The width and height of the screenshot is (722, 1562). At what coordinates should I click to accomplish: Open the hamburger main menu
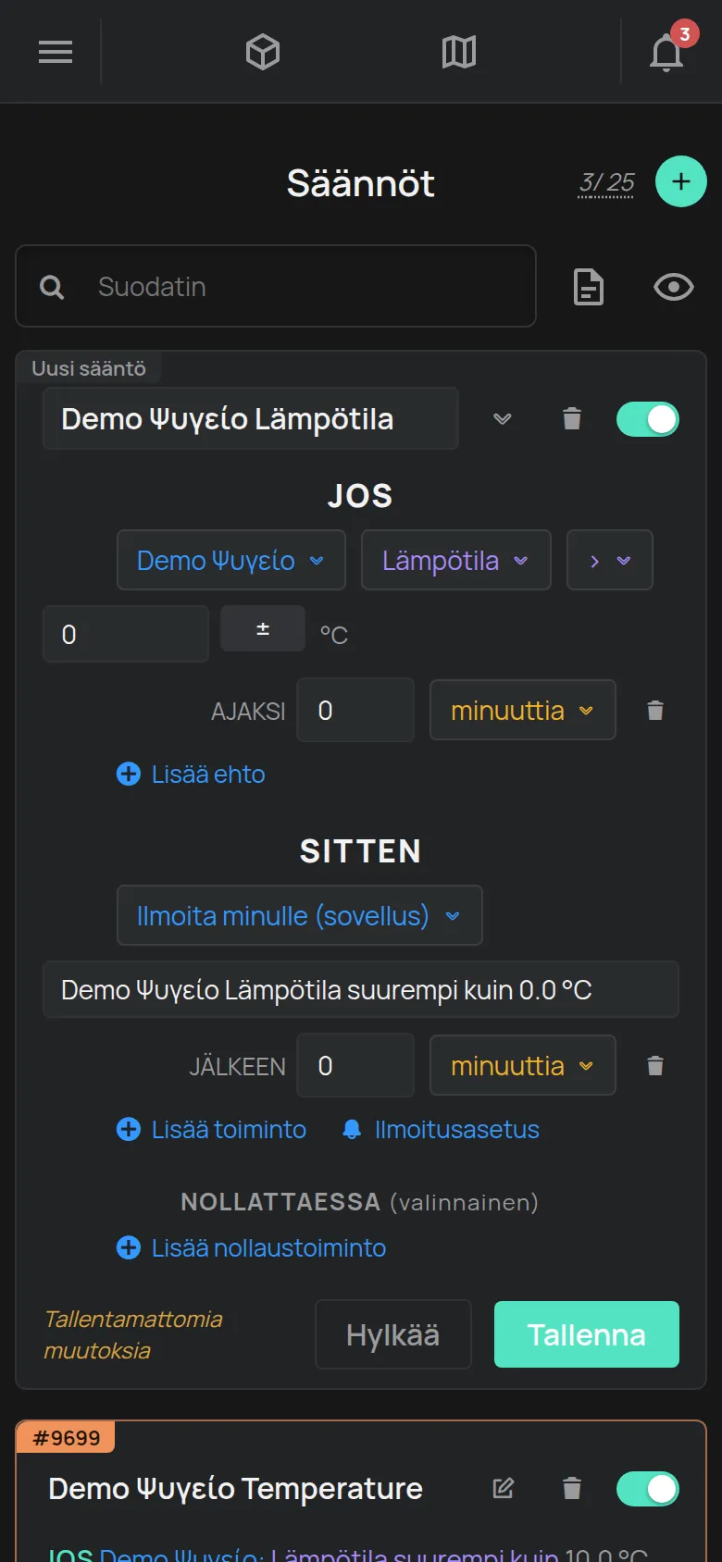(x=56, y=52)
